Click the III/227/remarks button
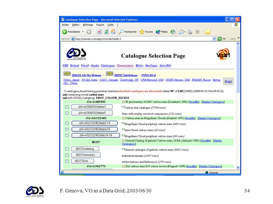Screen dimensions: 273x204 (86, 155)
